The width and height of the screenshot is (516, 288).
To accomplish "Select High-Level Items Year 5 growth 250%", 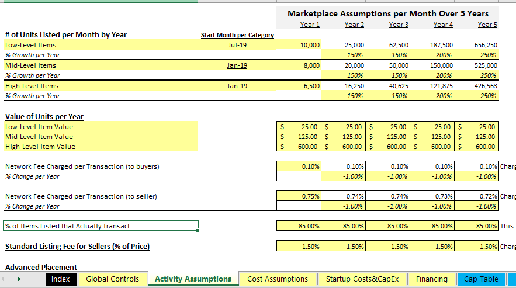I will (476, 96).
